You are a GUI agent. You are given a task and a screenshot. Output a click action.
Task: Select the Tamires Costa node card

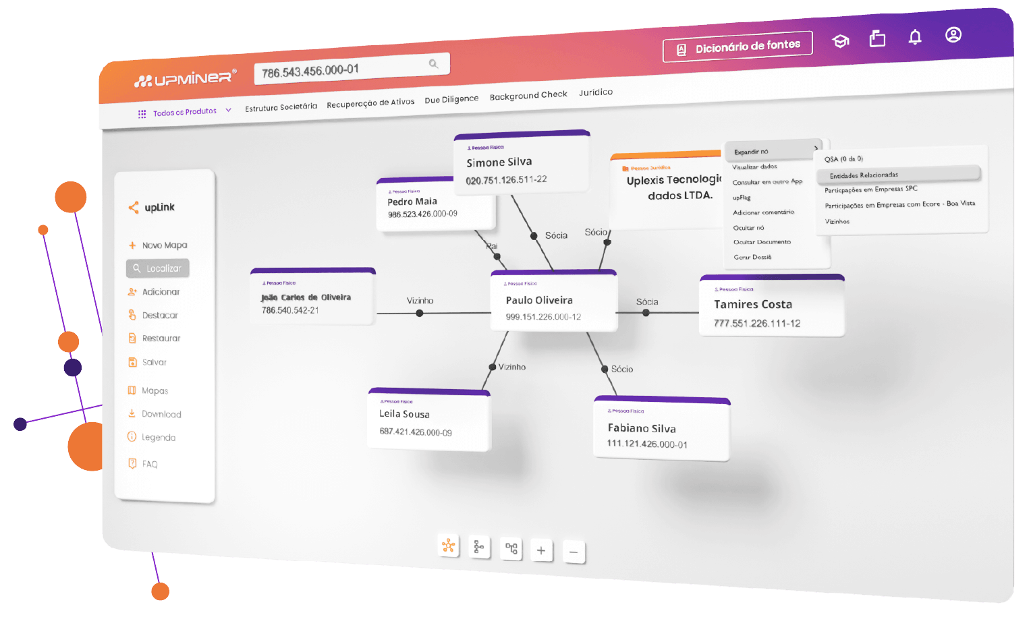click(772, 305)
